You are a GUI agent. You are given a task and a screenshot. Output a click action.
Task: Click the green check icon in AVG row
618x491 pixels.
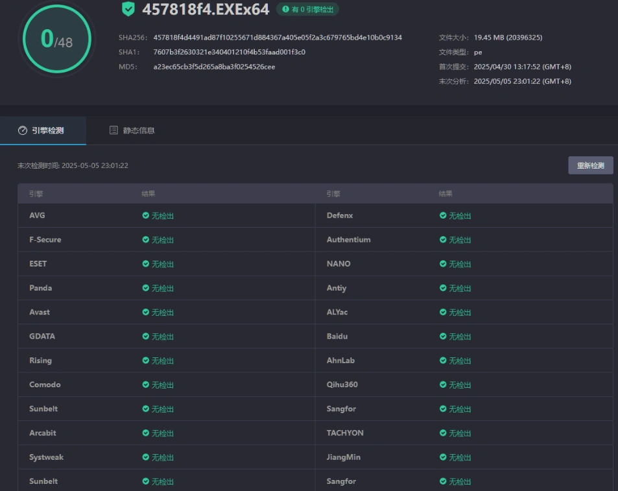tap(146, 215)
